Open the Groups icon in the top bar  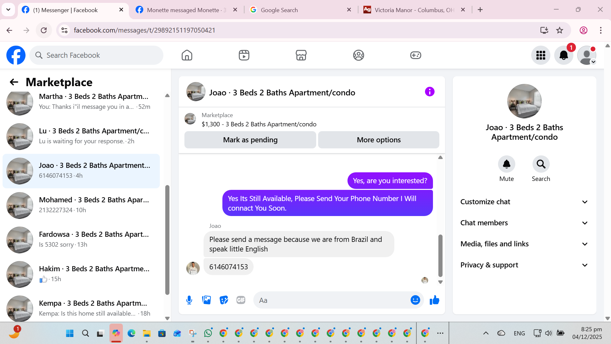(x=359, y=55)
